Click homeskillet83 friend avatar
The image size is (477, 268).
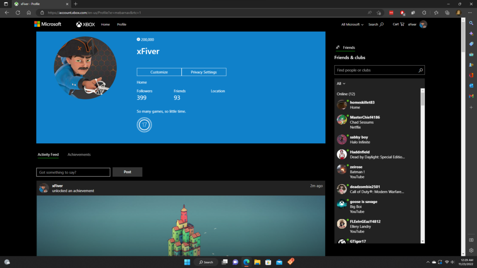[x=341, y=105]
